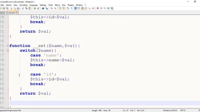Open the Replace dialog toolbar icon
This screenshot has width=200, height=112.
47,8
